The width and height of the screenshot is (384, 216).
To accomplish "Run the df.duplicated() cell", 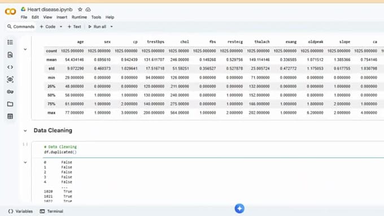I will coord(25,144).
